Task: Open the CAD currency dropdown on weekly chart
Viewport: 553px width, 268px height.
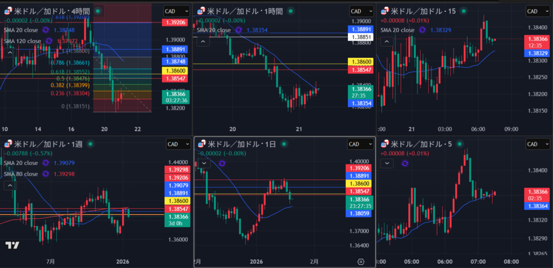Action: click(177, 144)
